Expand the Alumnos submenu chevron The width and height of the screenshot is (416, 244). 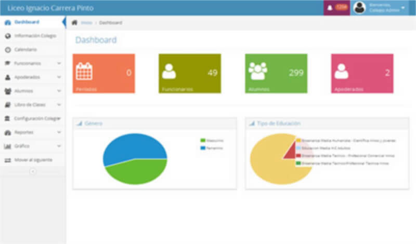[x=59, y=91]
